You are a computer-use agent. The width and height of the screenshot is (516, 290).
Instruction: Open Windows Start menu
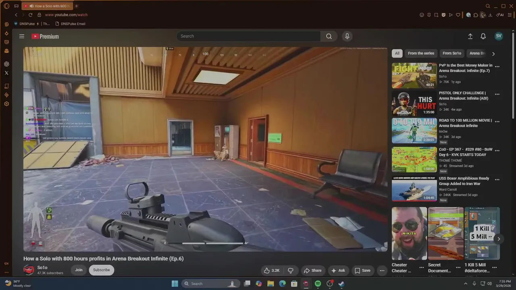coord(175,284)
